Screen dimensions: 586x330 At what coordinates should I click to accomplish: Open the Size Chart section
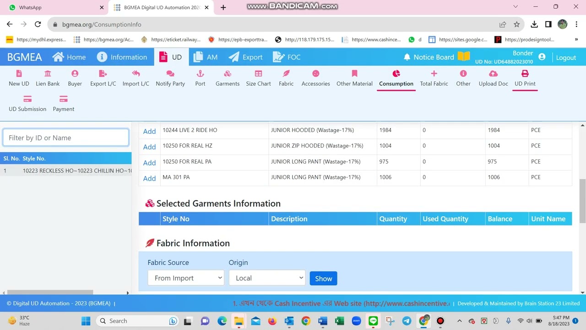point(258,78)
